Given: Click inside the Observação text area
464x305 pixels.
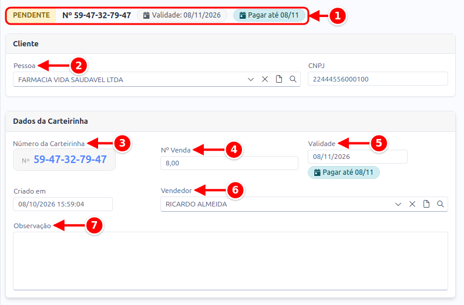Looking at the screenshot, I should click(230, 261).
